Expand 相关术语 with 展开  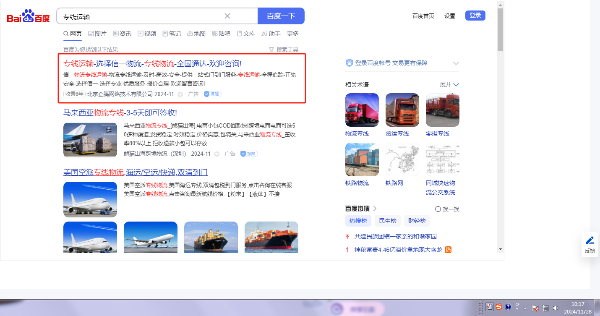point(449,84)
